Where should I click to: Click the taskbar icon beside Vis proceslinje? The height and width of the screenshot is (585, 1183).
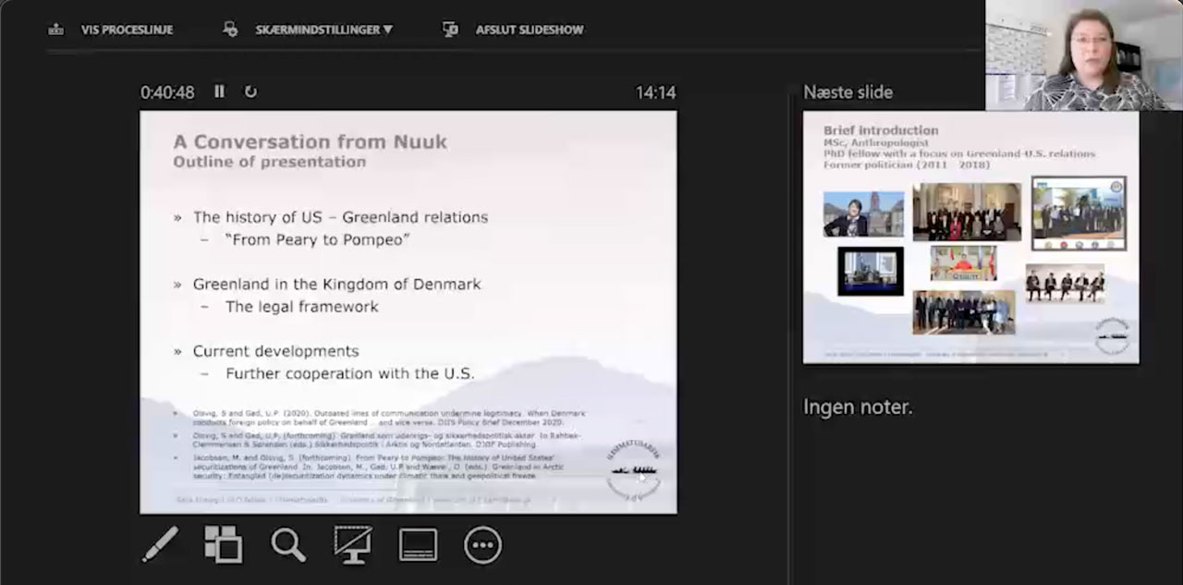[x=55, y=30]
